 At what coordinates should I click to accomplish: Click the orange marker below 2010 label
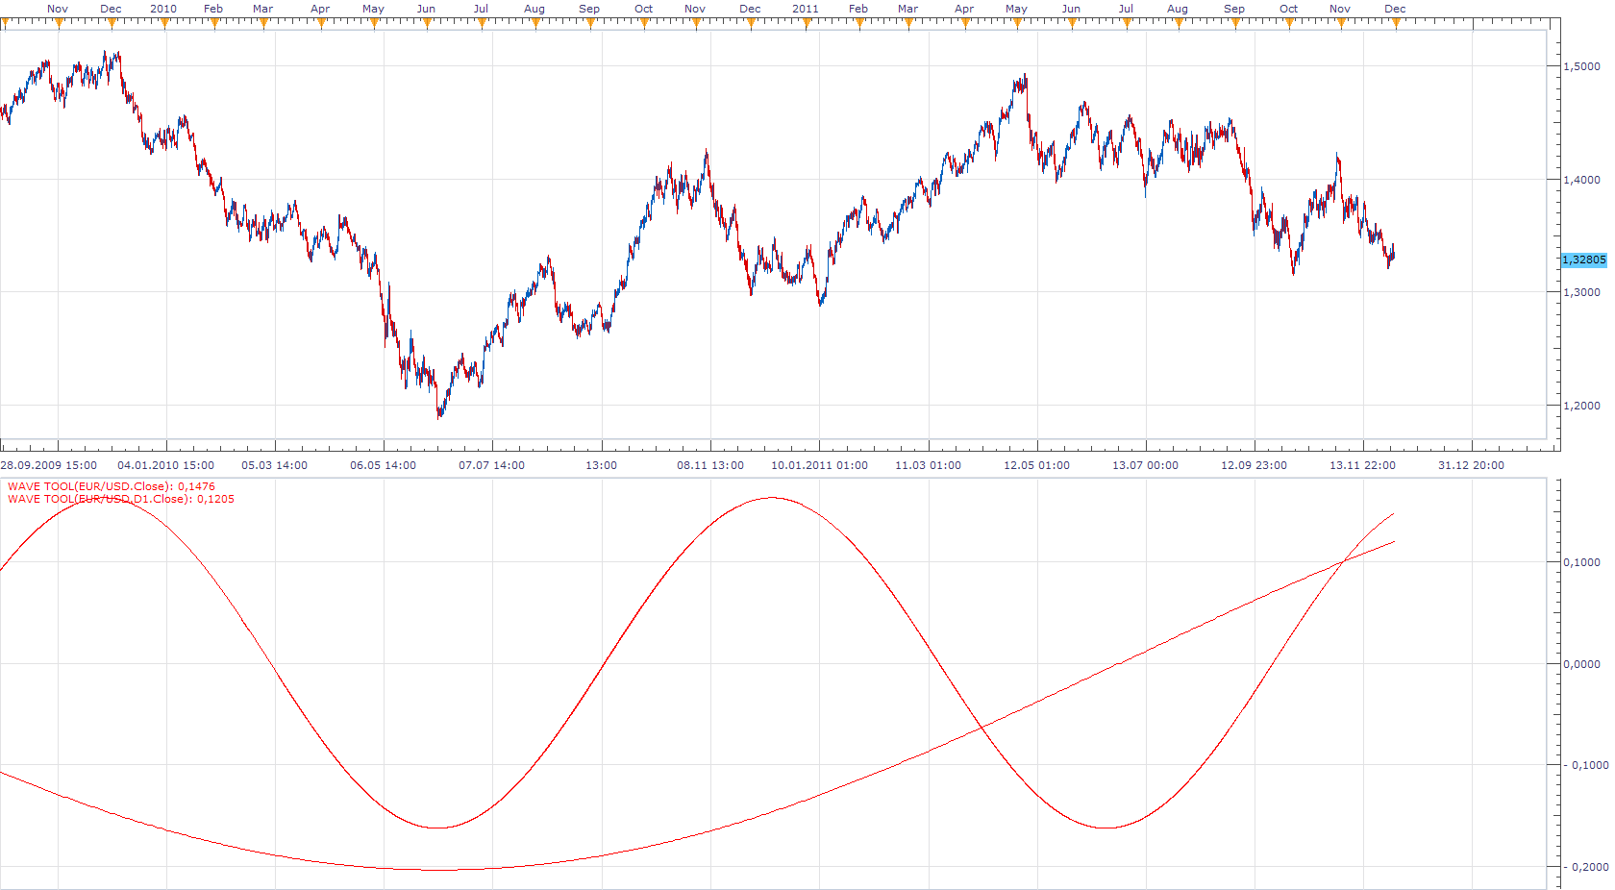coord(164,23)
